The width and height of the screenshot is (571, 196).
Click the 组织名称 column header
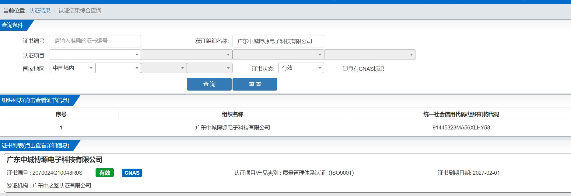coord(233,114)
